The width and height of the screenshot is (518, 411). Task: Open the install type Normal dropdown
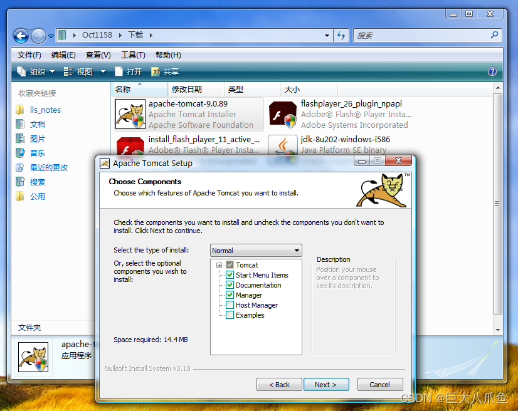point(256,251)
